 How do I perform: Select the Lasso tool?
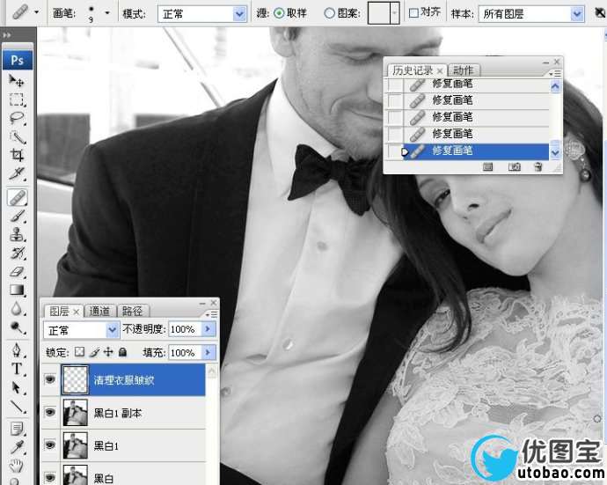[x=16, y=118]
